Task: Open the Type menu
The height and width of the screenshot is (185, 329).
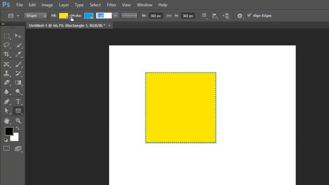Action: coord(79,5)
